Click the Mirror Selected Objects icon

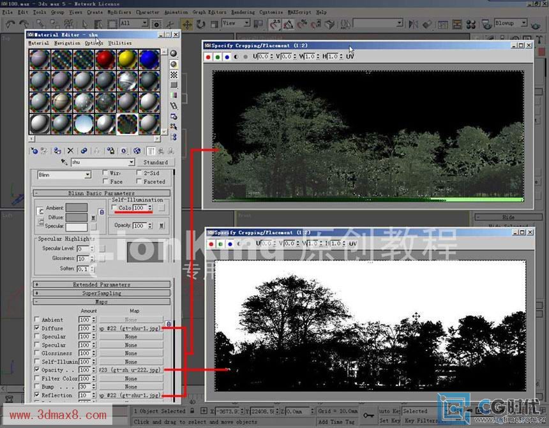[x=414, y=24]
